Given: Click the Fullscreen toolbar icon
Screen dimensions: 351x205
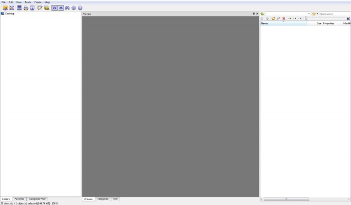Looking at the screenshot, I should 12,8.
